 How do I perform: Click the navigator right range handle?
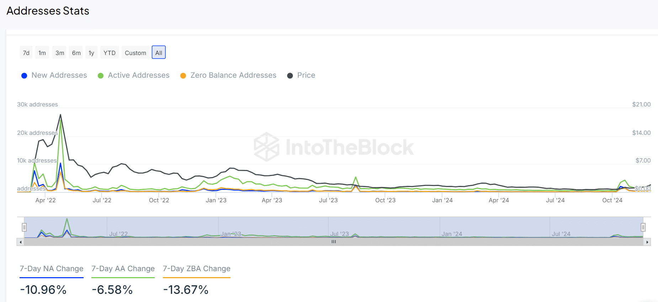(643, 227)
